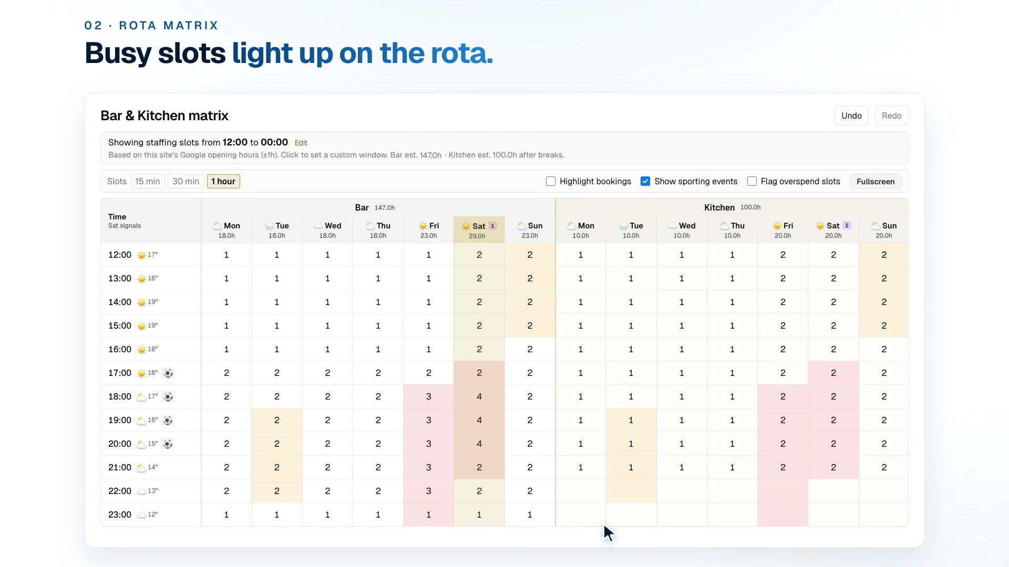
Task: Click Bar Sun 12:00 cell showing 2
Action: 530,255
